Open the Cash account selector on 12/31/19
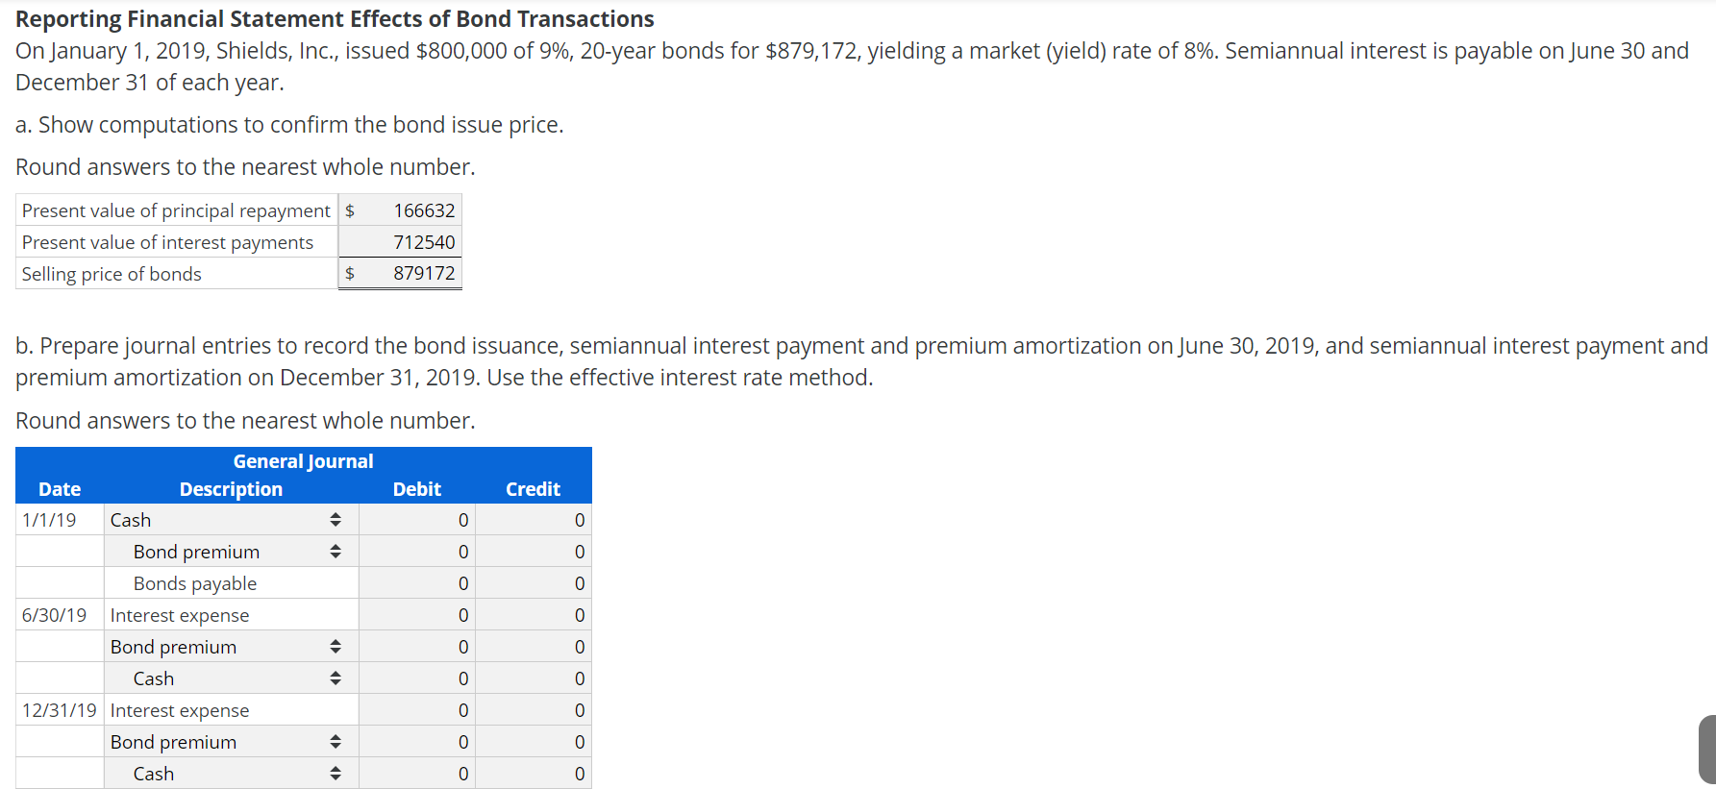Screen dimensions: 1716x789 pos(336,773)
